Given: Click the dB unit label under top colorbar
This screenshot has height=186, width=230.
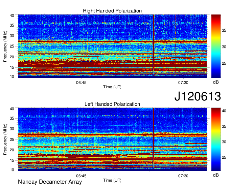Looking at the screenshot, I should pos(216,82).
